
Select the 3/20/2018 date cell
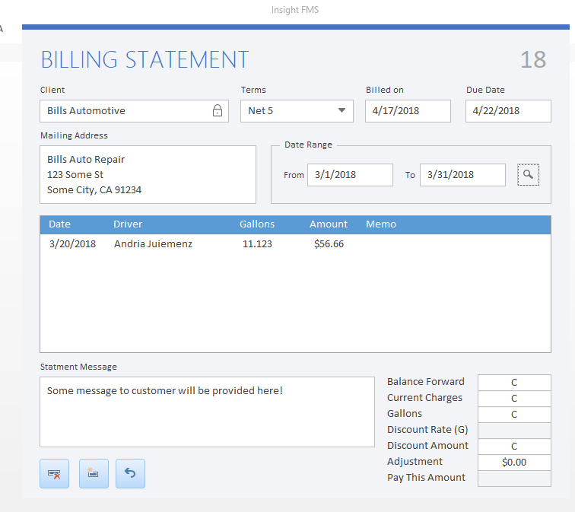pos(72,244)
